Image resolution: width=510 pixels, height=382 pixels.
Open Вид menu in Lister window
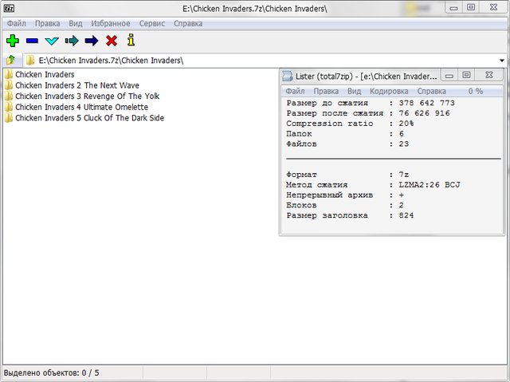coord(354,91)
